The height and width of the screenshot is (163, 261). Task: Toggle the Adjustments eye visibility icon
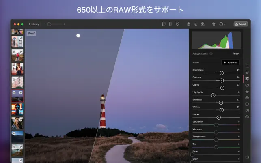211,54
